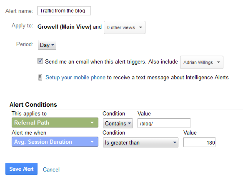Click the Cancel link

51,169
